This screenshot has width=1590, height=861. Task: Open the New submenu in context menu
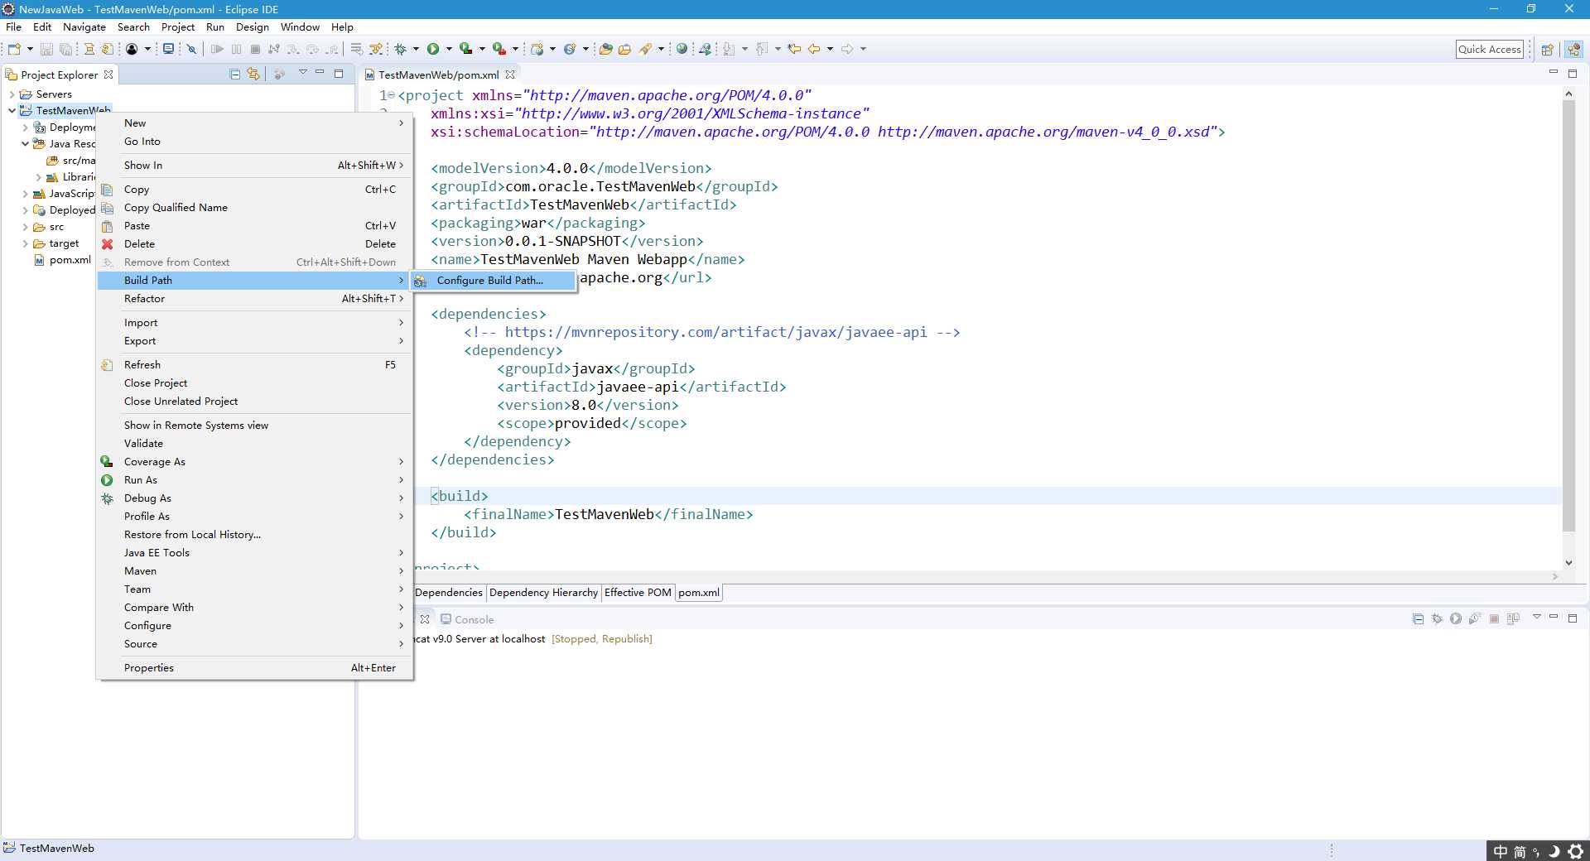(255, 123)
